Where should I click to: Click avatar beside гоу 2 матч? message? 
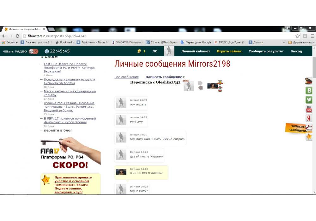pyautogui.click(x=121, y=189)
